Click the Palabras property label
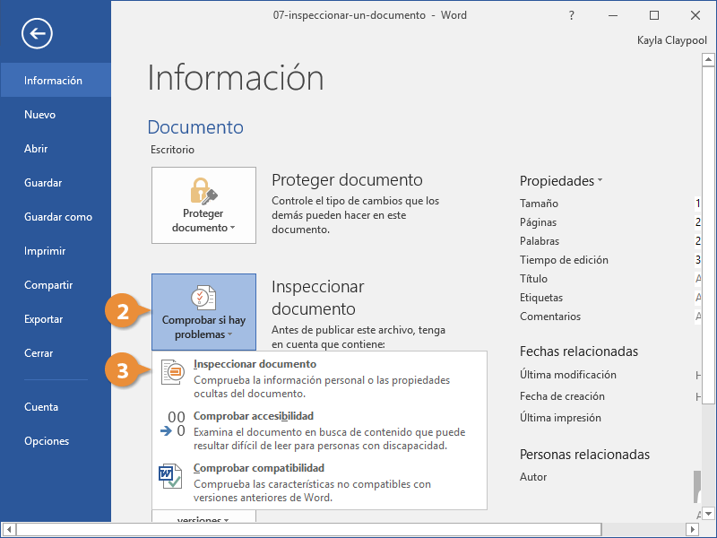Image resolution: width=717 pixels, height=538 pixels. tap(540, 240)
